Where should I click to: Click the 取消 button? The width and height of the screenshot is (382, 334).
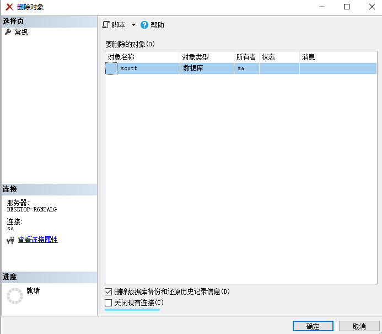pos(359,326)
